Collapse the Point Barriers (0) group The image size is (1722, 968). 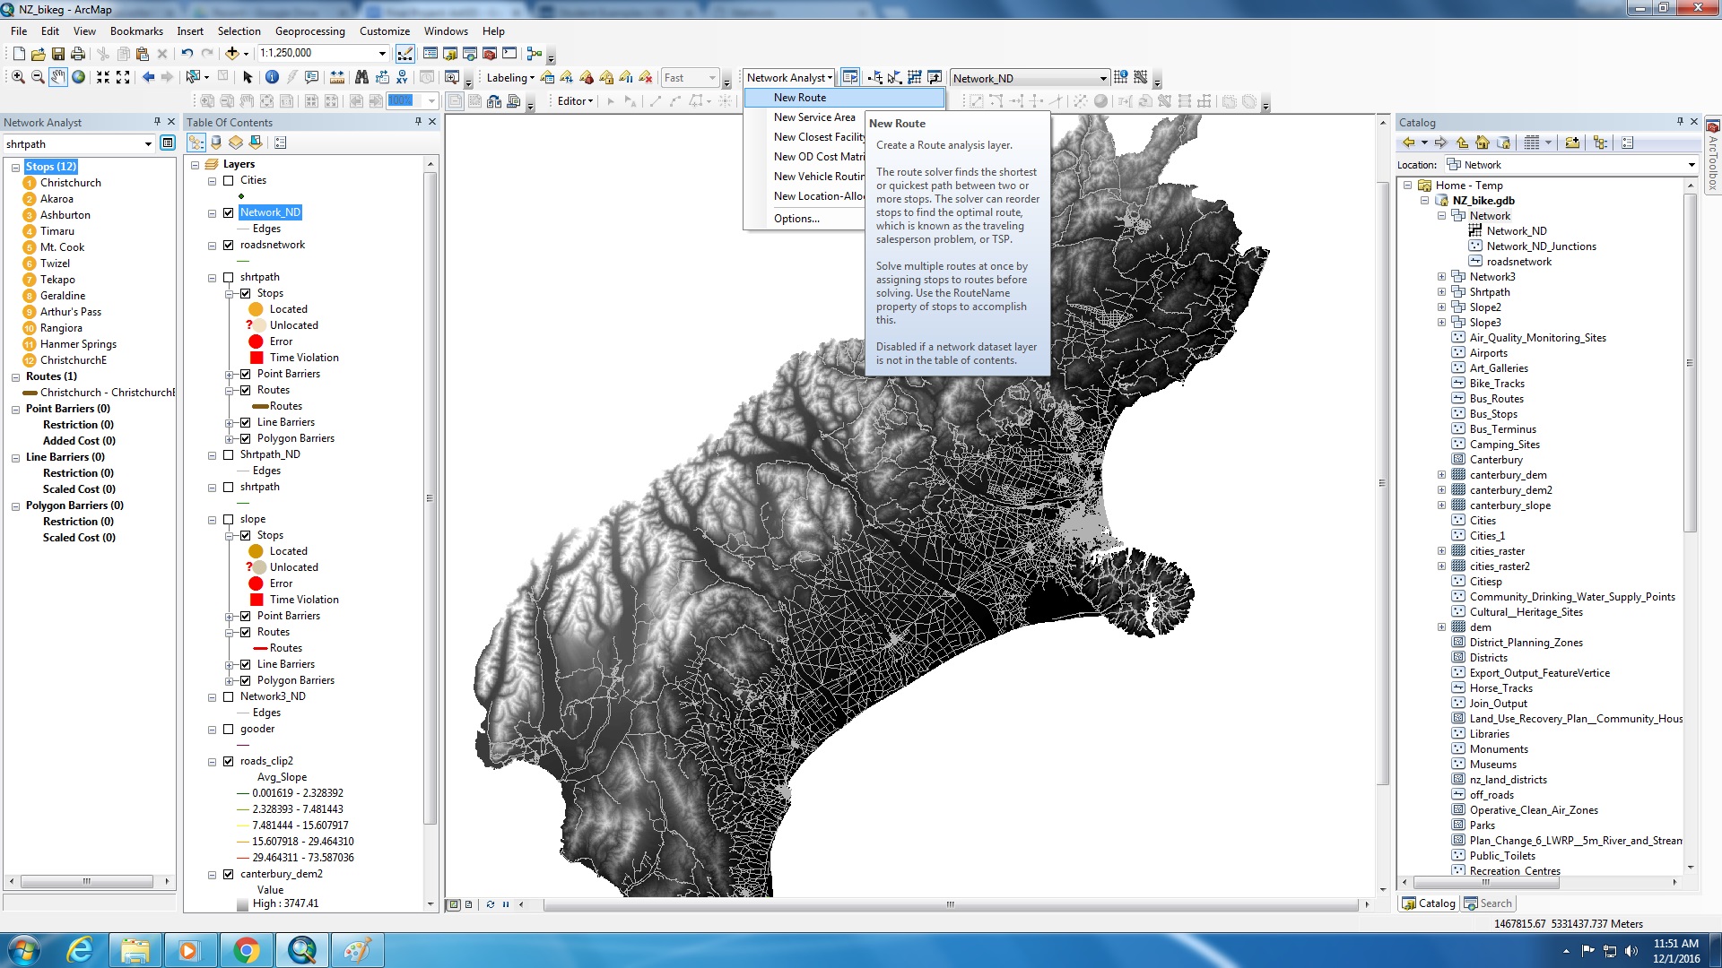[x=15, y=409]
